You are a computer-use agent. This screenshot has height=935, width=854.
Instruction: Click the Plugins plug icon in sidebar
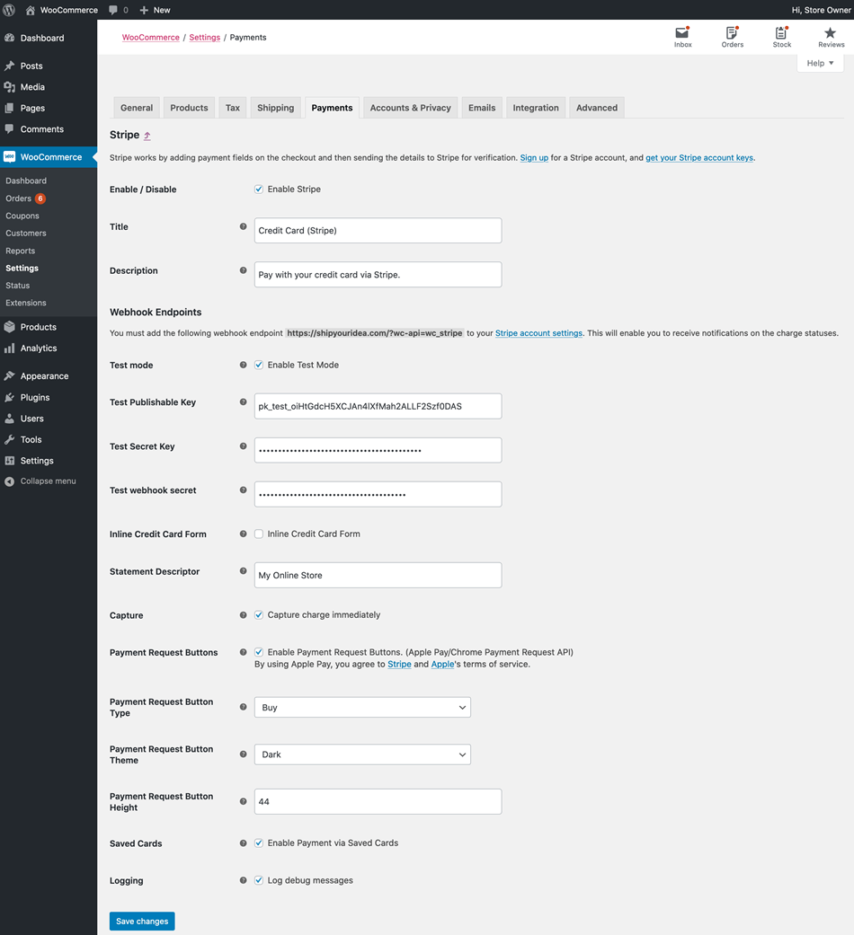click(10, 397)
